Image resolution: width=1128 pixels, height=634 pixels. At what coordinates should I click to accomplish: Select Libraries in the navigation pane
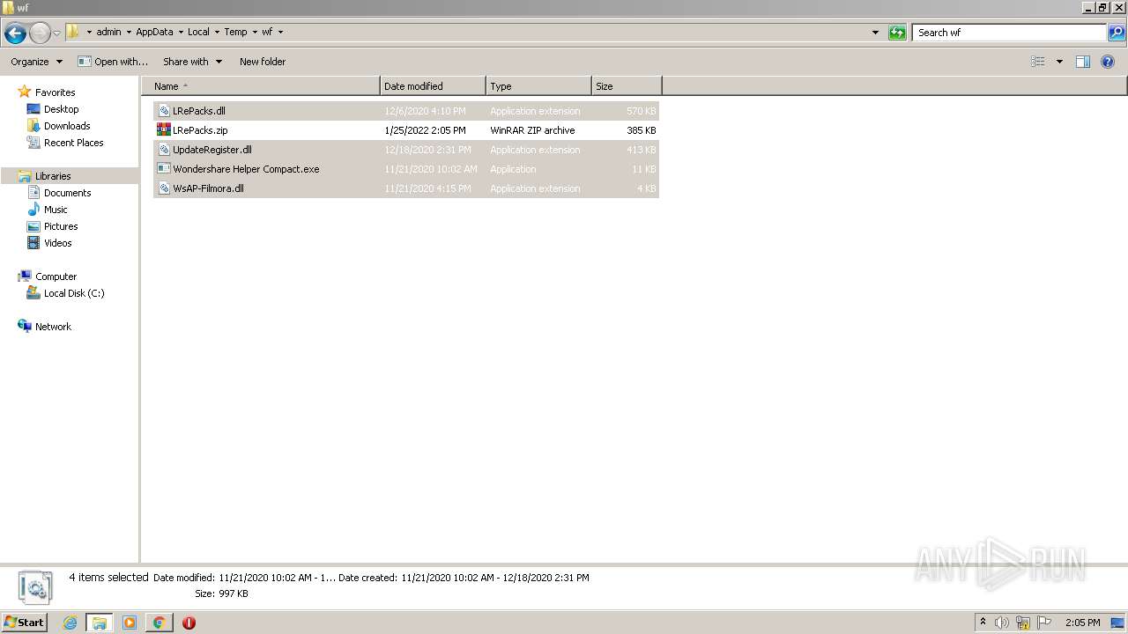(53, 176)
